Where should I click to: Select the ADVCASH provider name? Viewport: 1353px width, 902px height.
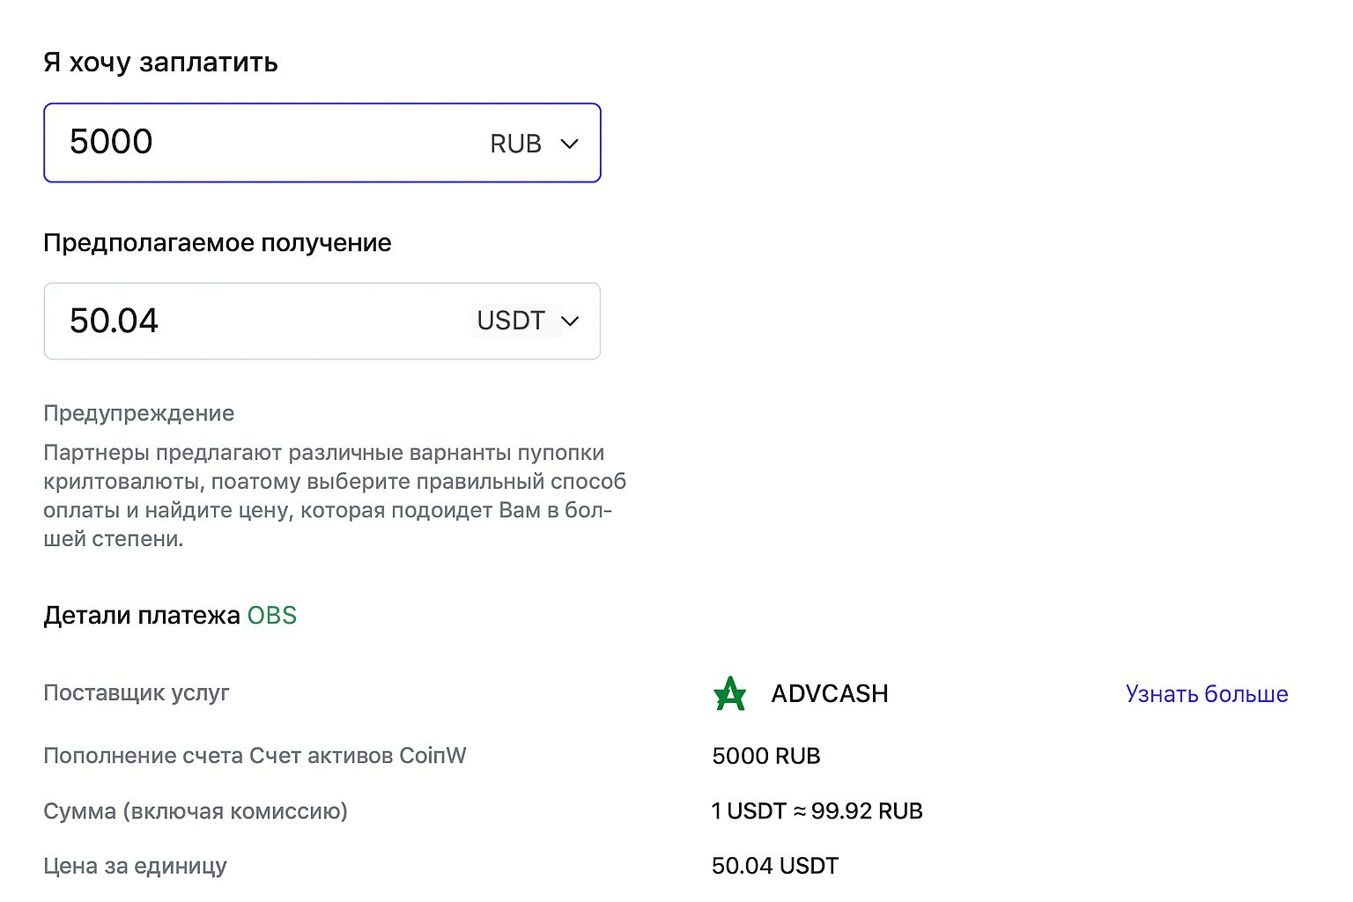coord(829,694)
